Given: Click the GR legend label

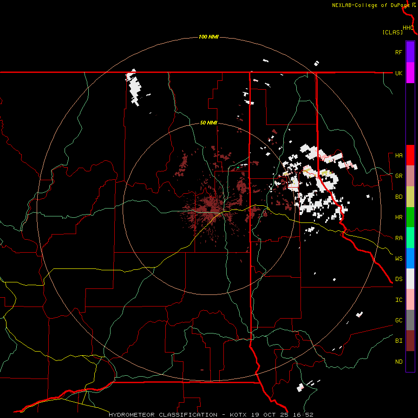Looking at the screenshot, I should [x=398, y=176].
